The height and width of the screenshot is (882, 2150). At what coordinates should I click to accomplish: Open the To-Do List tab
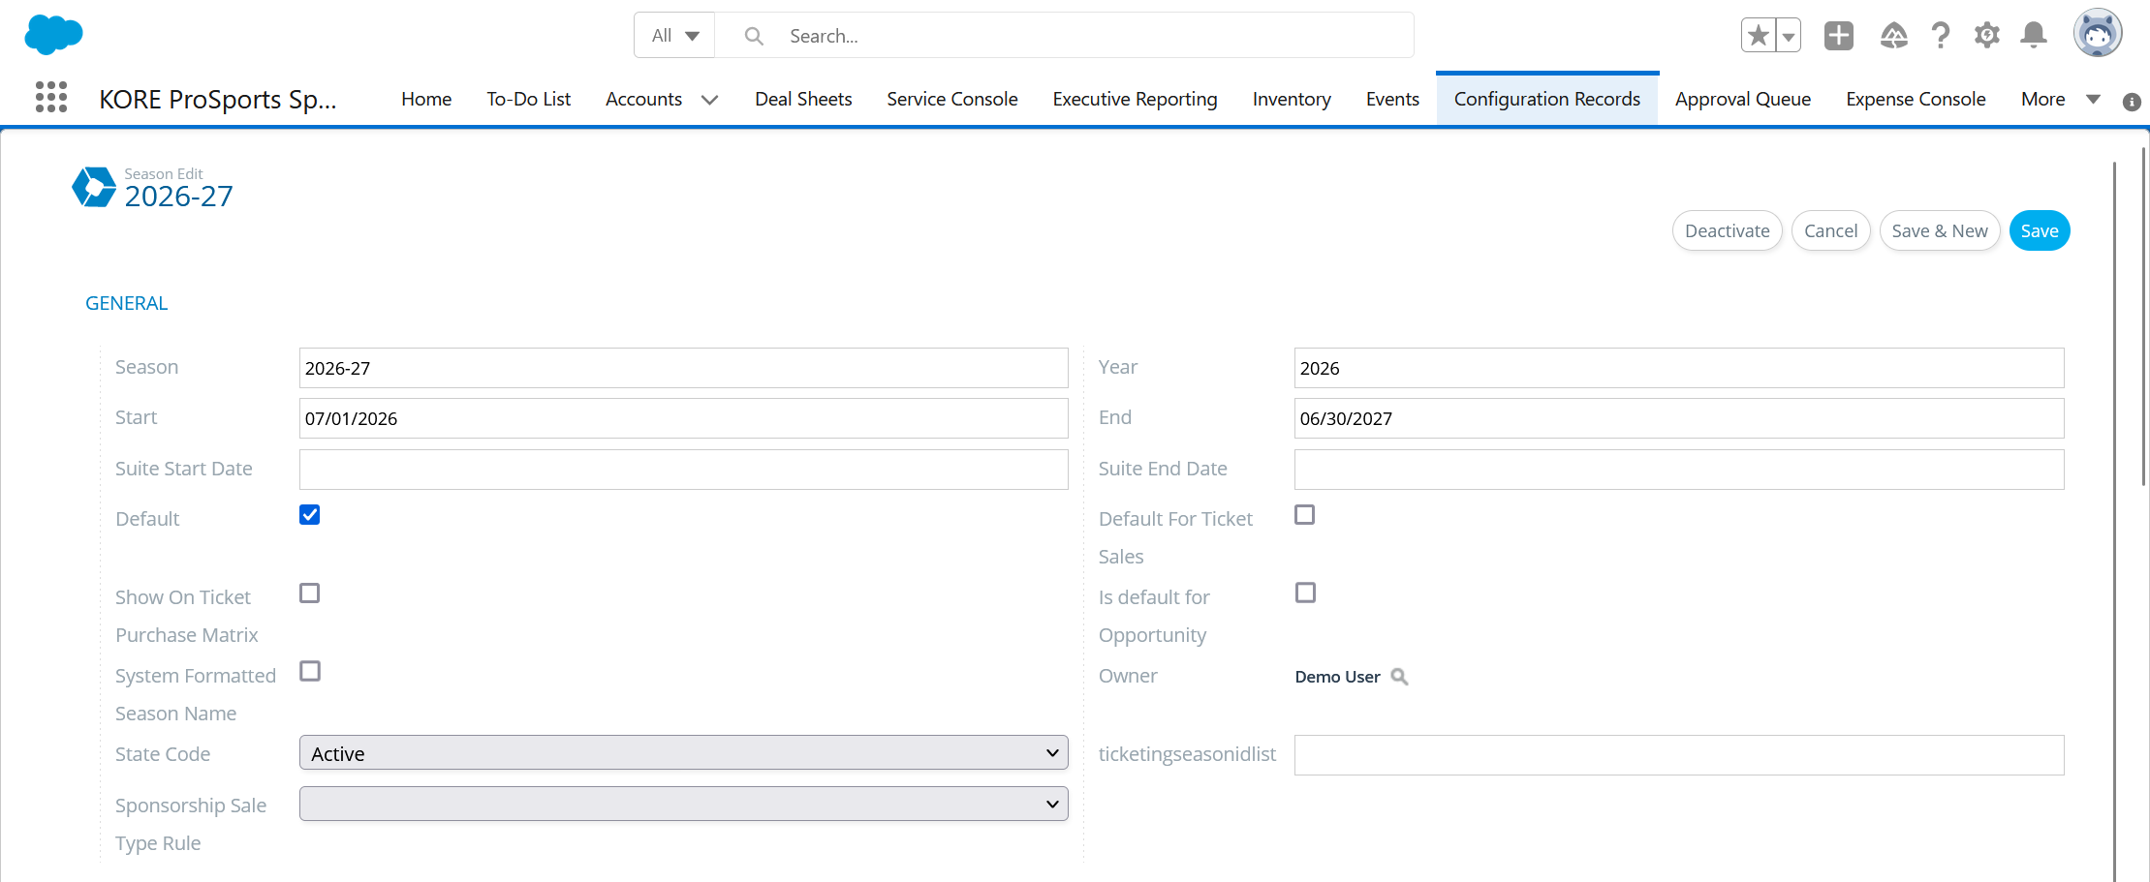(x=528, y=99)
